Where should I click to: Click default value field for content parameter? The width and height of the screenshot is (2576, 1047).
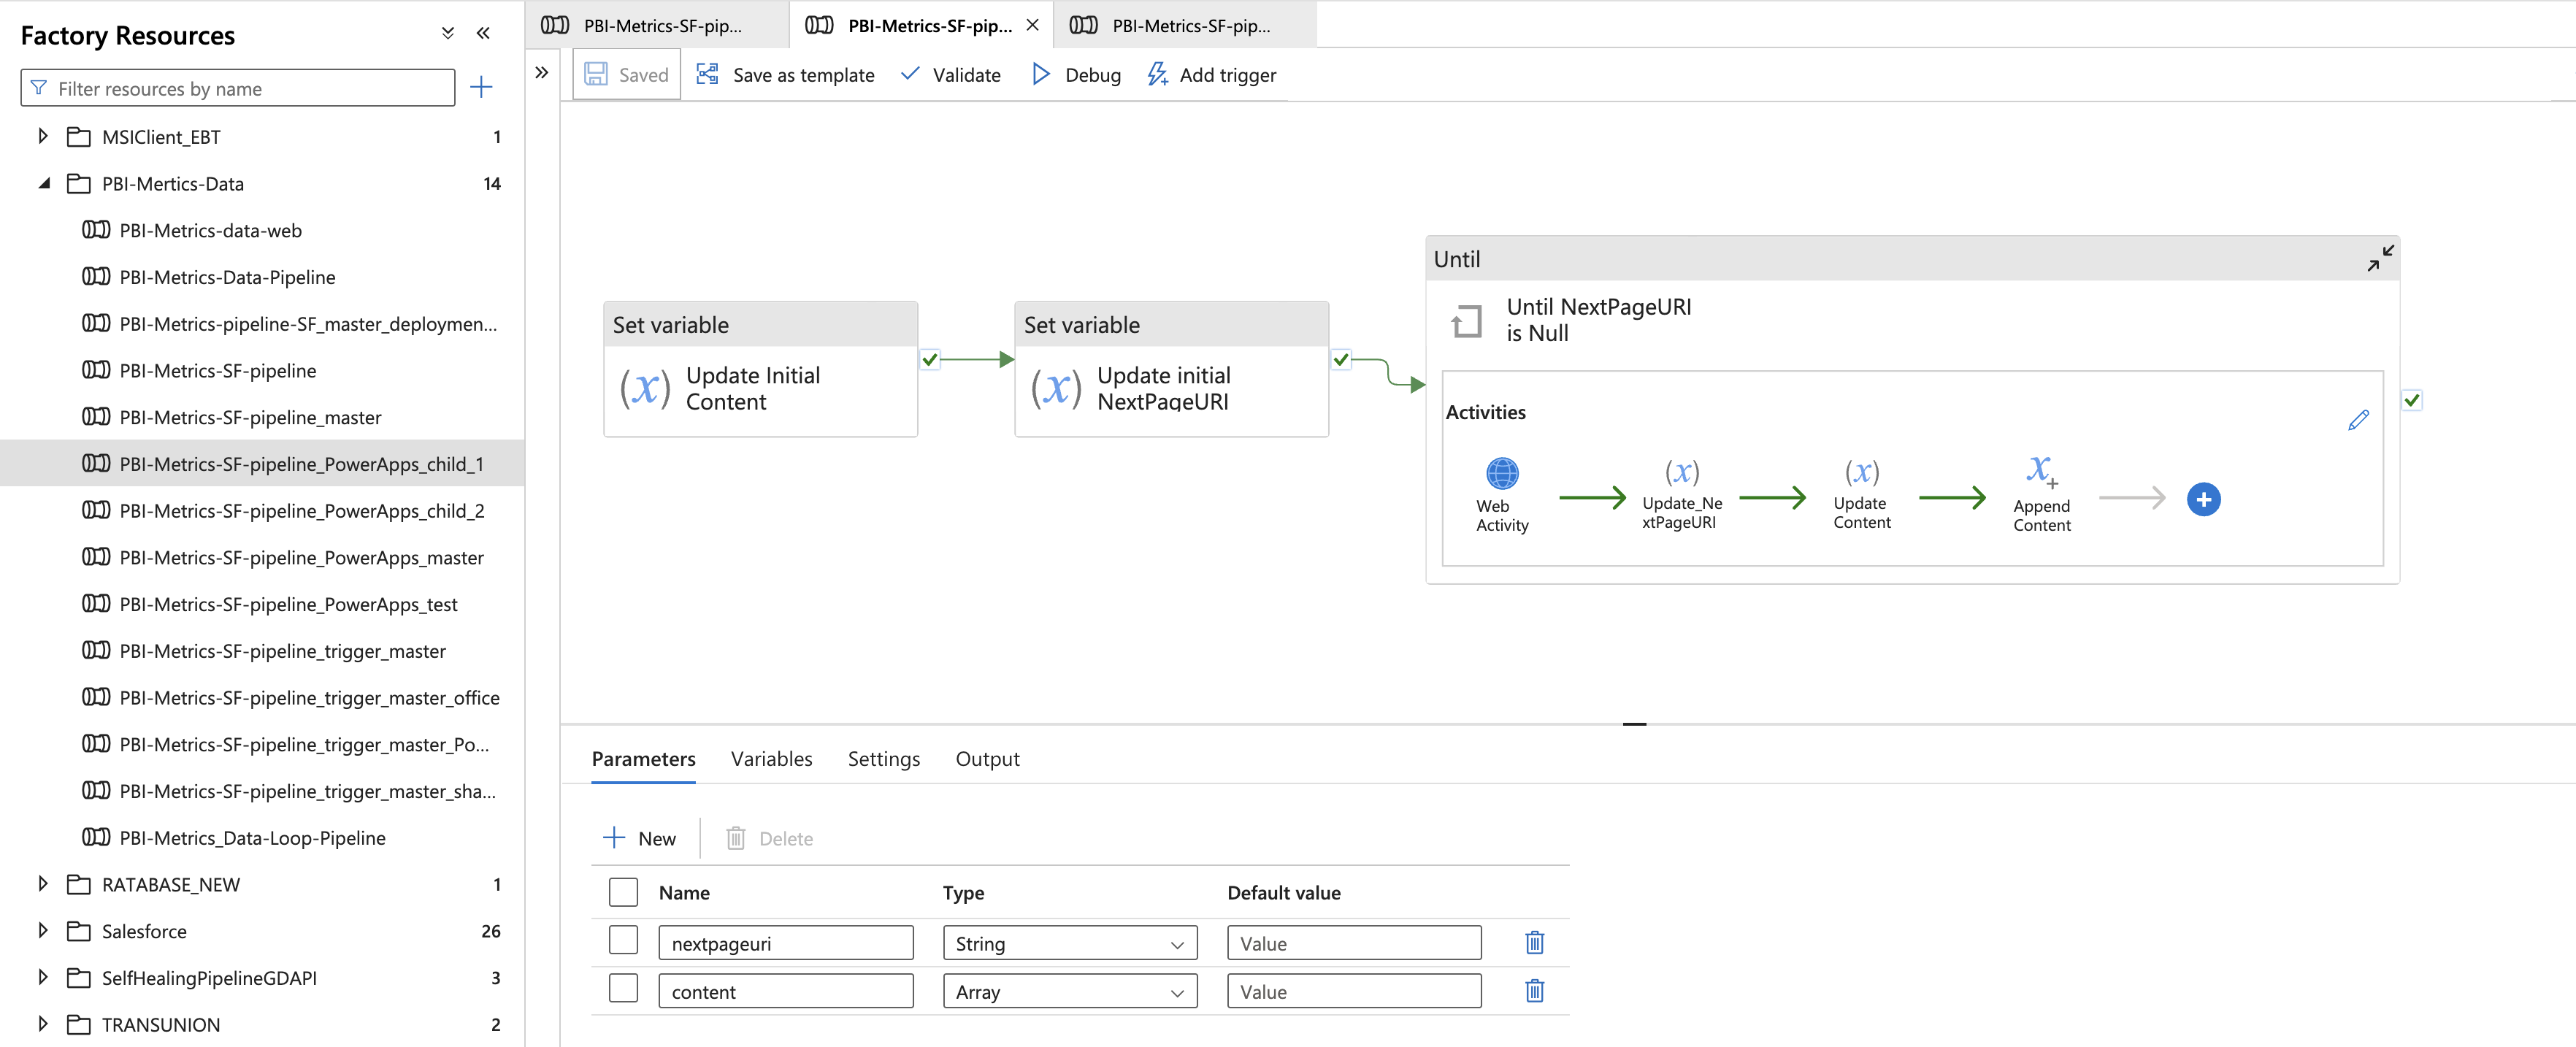[1354, 991]
